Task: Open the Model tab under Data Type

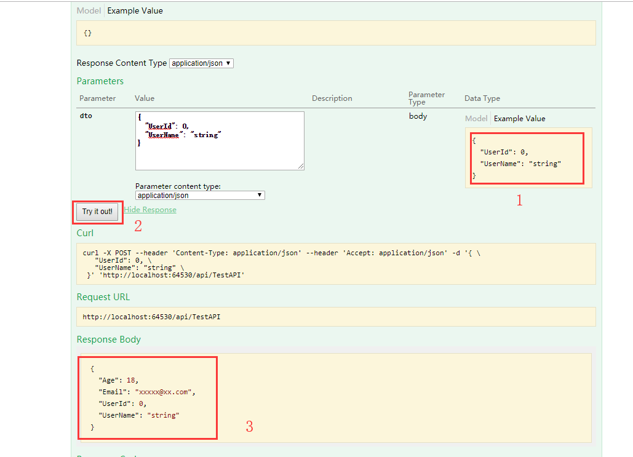Action: click(x=476, y=119)
